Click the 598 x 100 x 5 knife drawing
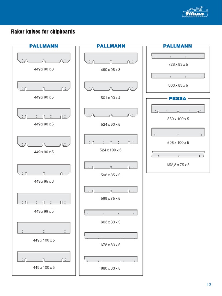 click(178, 132)
